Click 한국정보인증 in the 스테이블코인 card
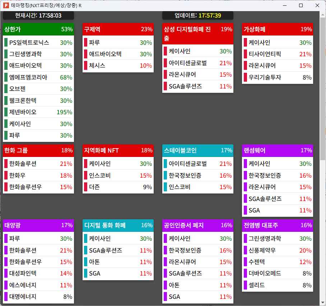Viewport: 326px width, 306px height. [x=198, y=176]
